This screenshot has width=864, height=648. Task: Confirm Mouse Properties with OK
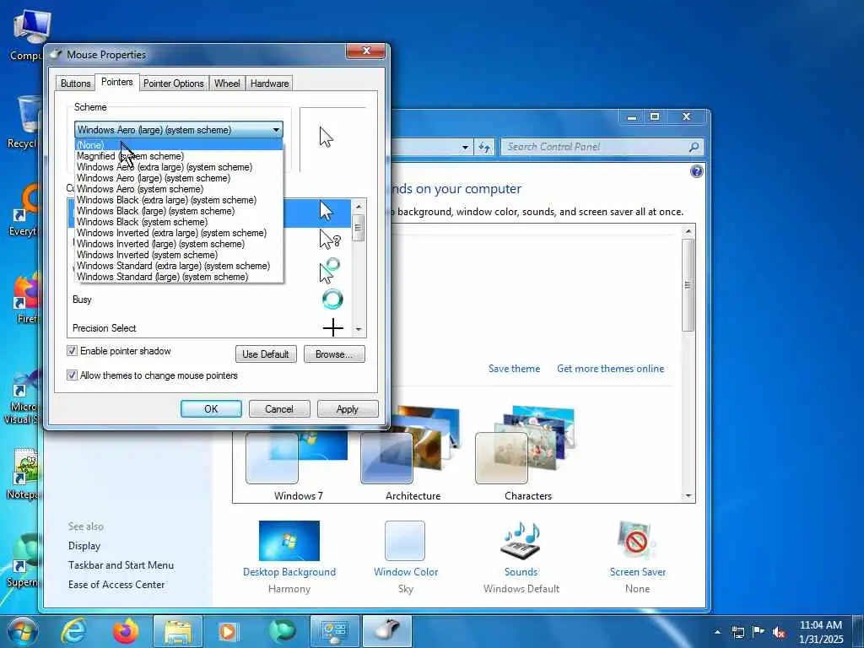click(211, 409)
